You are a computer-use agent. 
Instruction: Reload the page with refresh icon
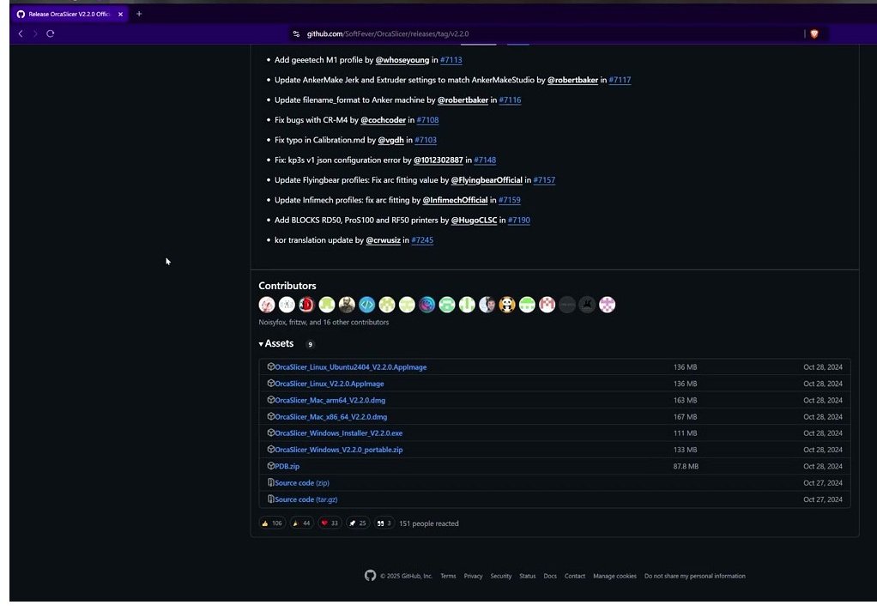coord(51,33)
